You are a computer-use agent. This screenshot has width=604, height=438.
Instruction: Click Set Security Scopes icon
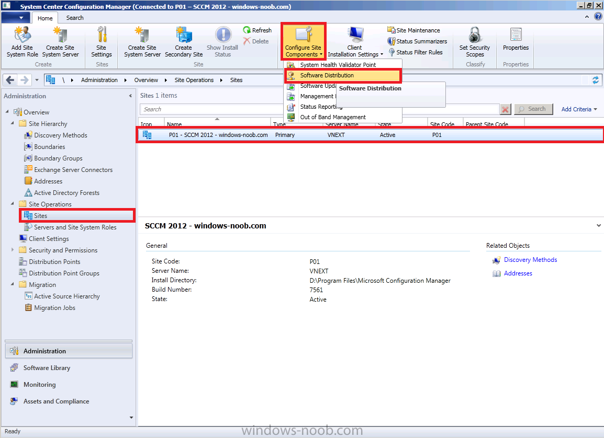[475, 34]
